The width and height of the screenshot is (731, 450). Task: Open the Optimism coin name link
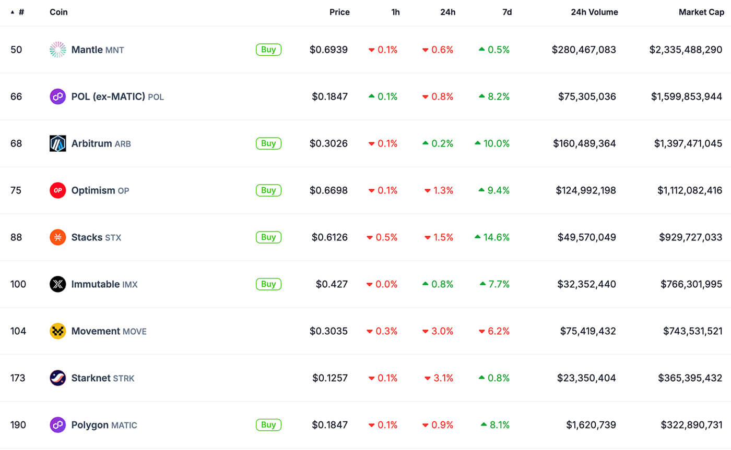click(93, 190)
